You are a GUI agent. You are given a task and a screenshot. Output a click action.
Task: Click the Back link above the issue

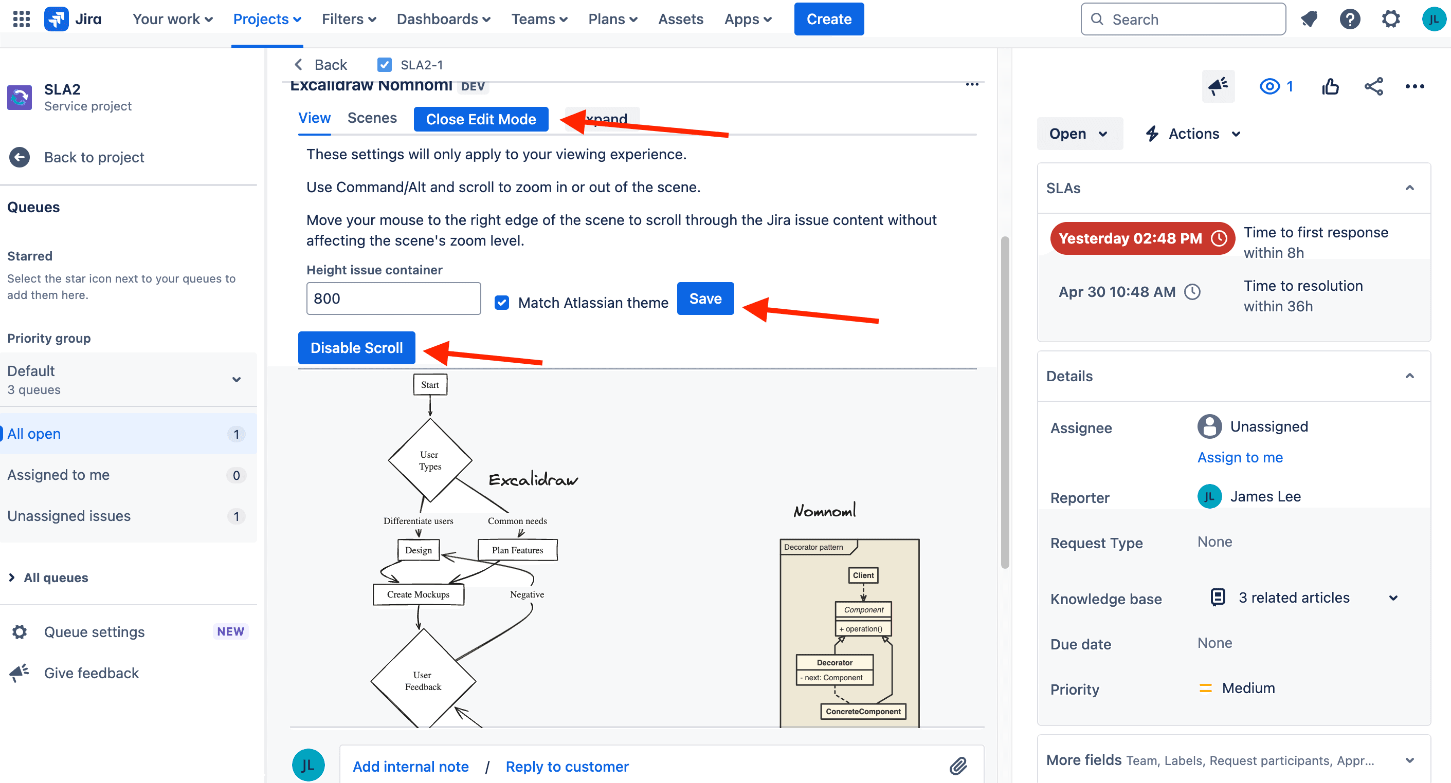click(x=320, y=65)
